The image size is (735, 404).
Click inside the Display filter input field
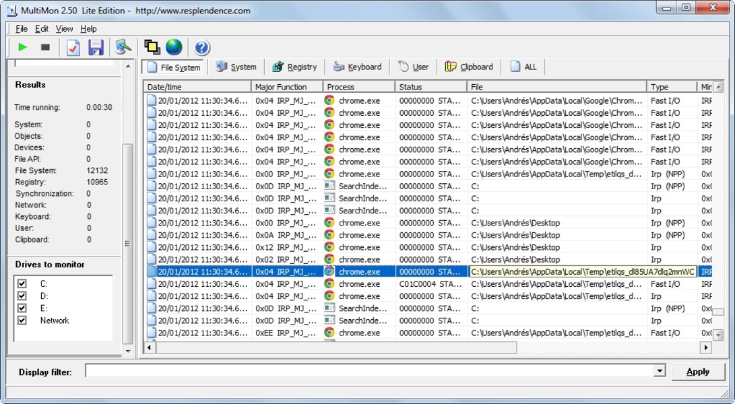click(x=369, y=372)
